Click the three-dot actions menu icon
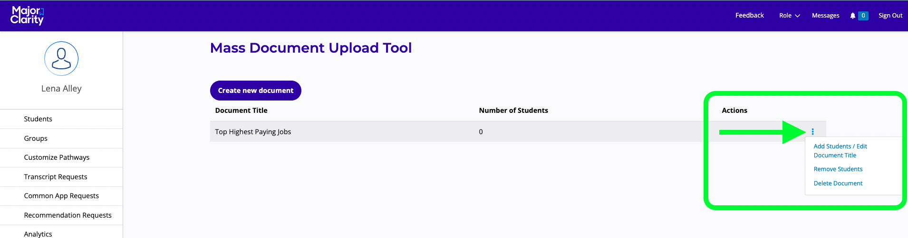Screen dimensions: 908x238 812,132
